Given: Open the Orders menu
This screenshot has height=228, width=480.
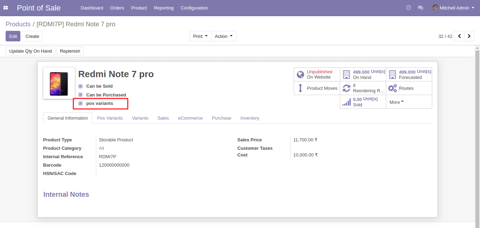Looking at the screenshot, I should (117, 8).
